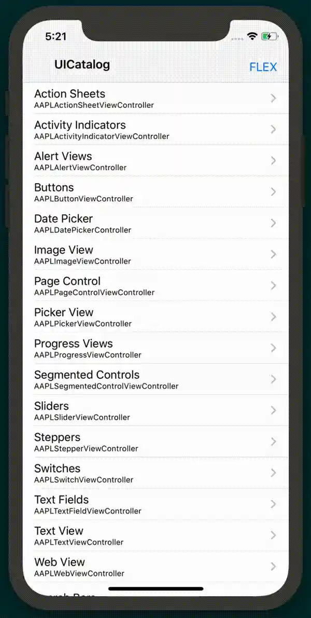The height and width of the screenshot is (618, 311).
Task: Select AAPLTextViewController subtitle row
Action: 79,542
